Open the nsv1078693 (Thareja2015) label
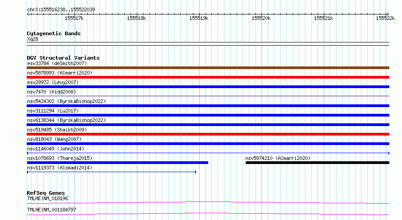Image resolution: width=402 pixels, height=220 pixels. (60, 158)
